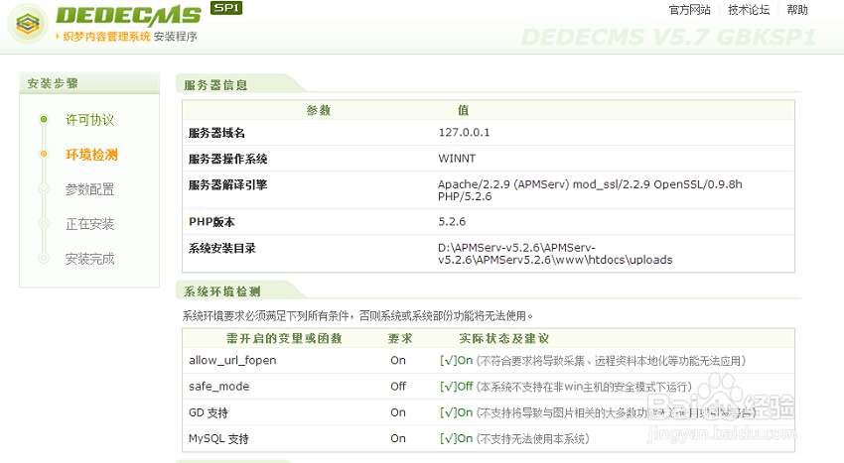Click the 5.2.6 PHP version value
844x463 pixels.
[x=452, y=221]
